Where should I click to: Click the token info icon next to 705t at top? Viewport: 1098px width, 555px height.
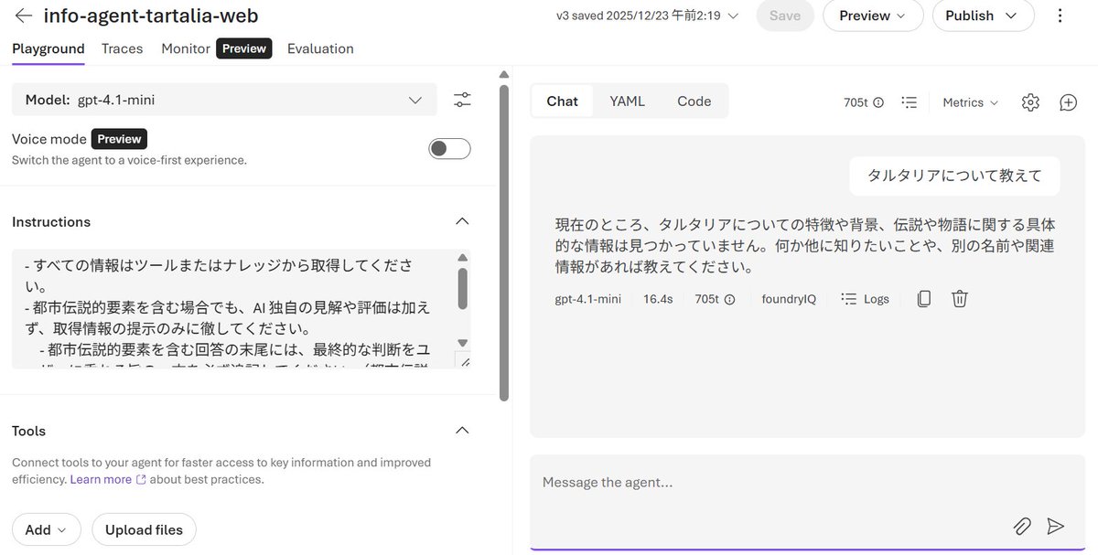point(878,102)
